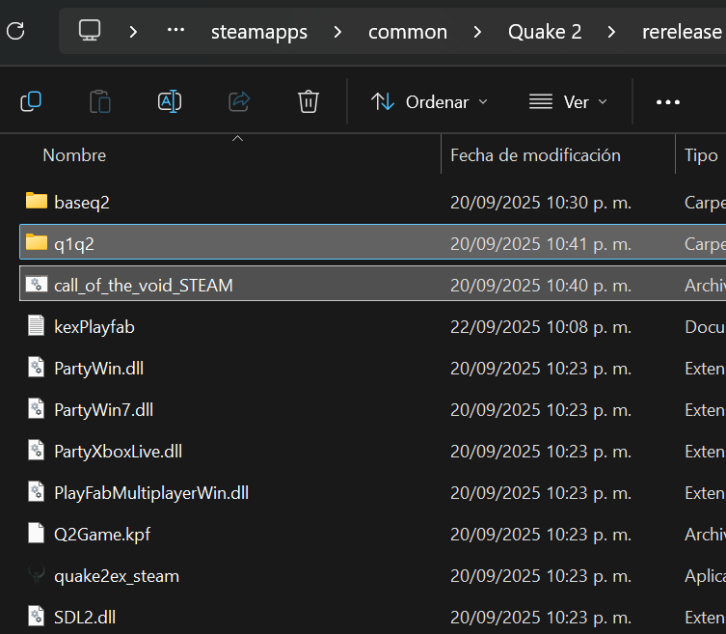The height and width of the screenshot is (634, 726).
Task: Sort by Fecha de modificación column
Action: coord(535,155)
